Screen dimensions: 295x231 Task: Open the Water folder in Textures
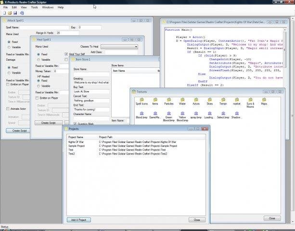point(182,102)
